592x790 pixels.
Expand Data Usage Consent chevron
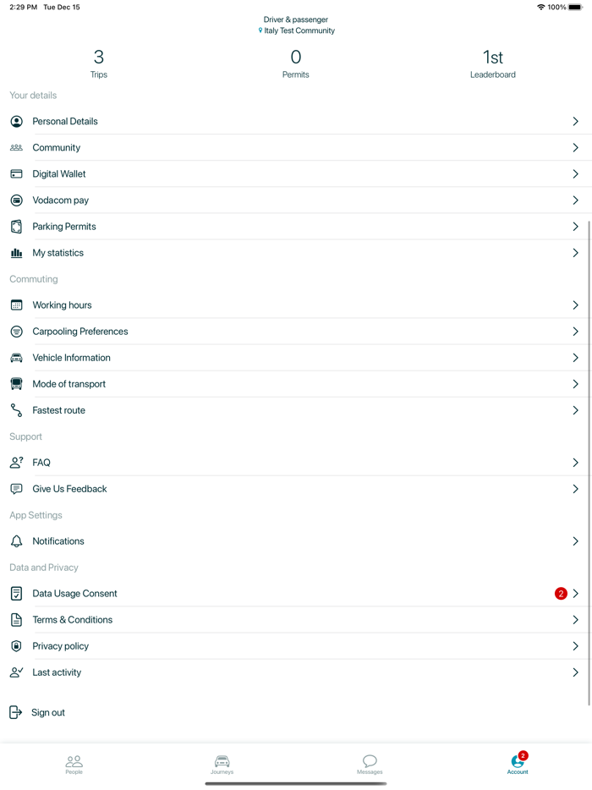[575, 594]
